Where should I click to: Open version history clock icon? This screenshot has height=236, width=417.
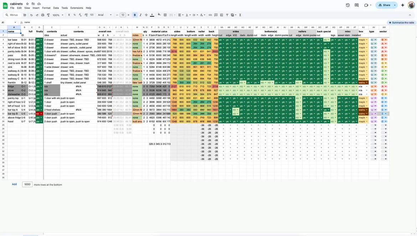pyautogui.click(x=348, y=5)
